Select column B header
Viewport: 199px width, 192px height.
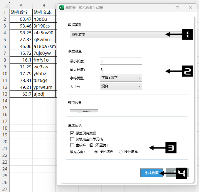tap(44, 6)
